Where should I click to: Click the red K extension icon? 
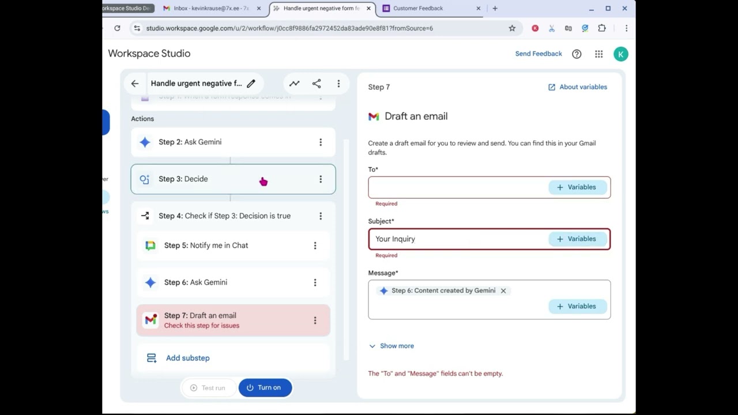coord(535,28)
